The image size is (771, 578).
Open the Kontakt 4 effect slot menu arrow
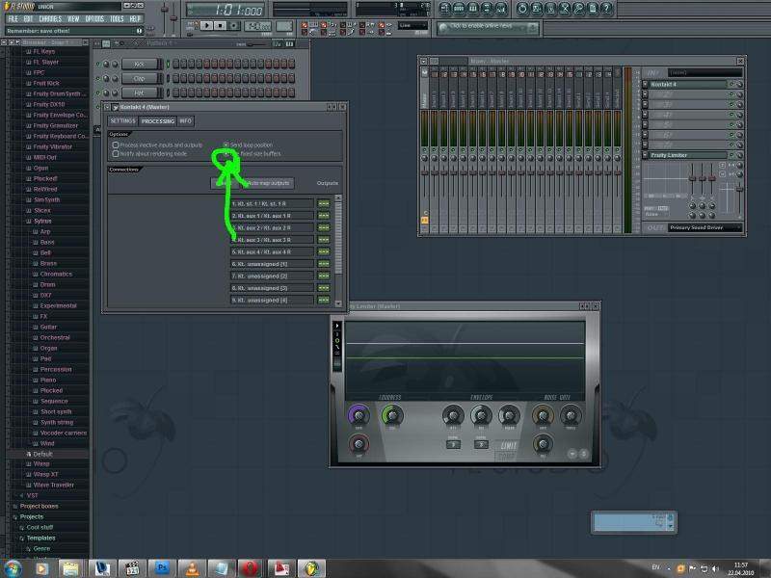(x=645, y=85)
